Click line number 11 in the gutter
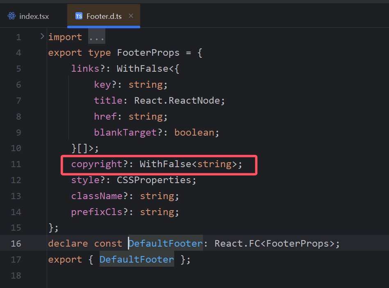Screen dimensions: 389x288 [16, 164]
